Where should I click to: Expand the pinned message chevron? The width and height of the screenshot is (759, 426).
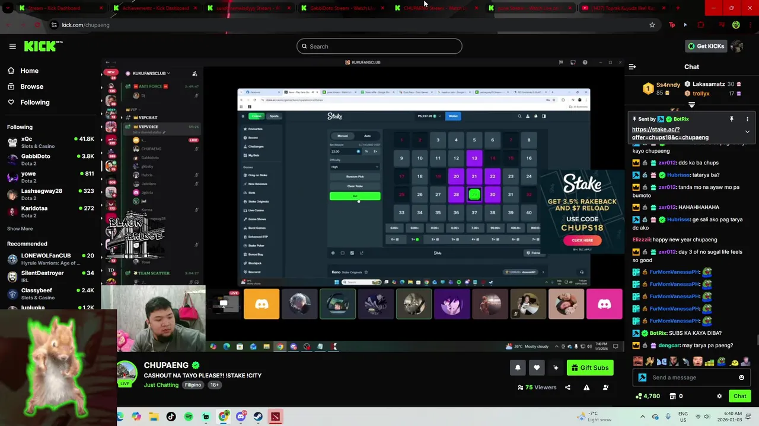pos(747,132)
